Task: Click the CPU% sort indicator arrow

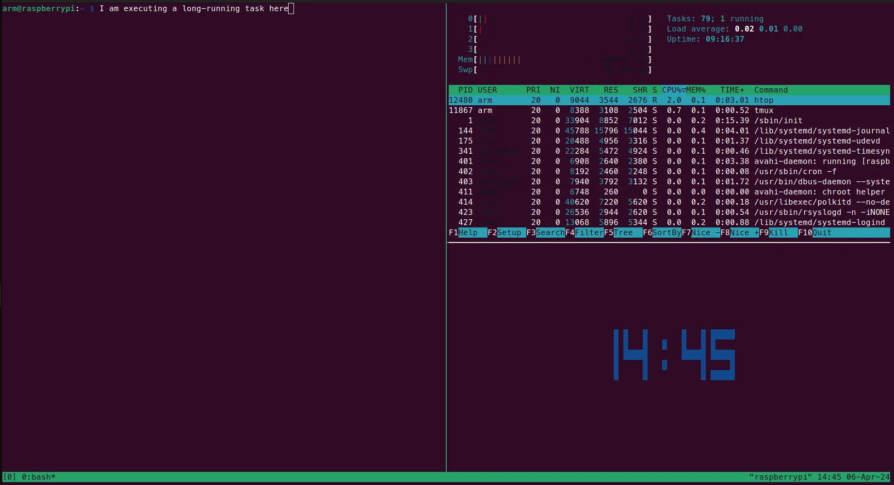Action: (x=683, y=90)
